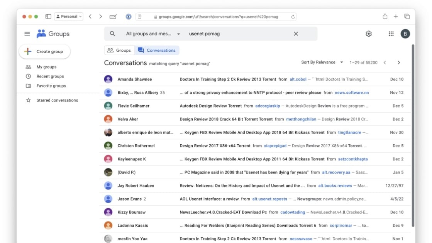Open the Sort By Relevance dropdown

click(x=322, y=62)
